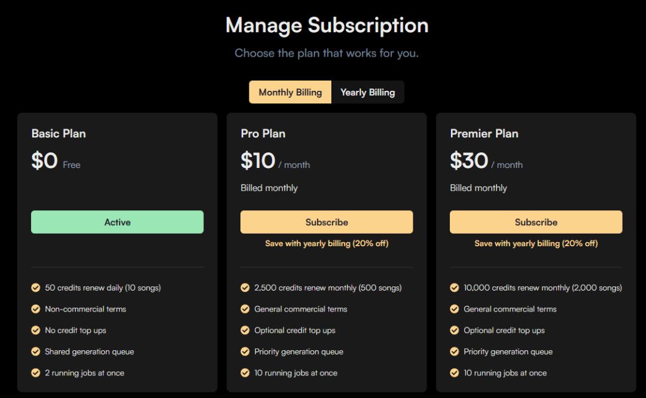Image resolution: width=646 pixels, height=398 pixels.
Task: Click checkmark icon next to Shared generation queue
Action: (36, 351)
